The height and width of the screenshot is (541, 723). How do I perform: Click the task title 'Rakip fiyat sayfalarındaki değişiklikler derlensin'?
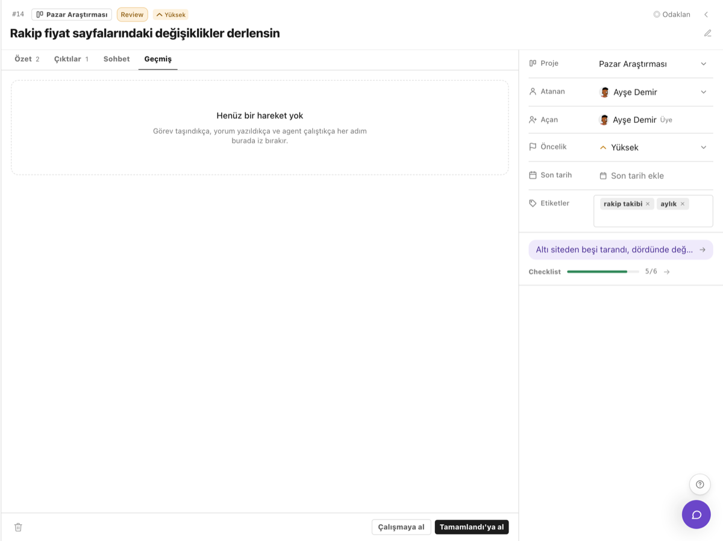click(145, 33)
